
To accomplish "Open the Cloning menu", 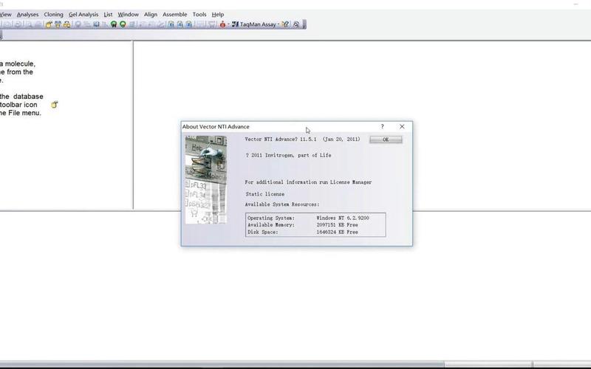I will 53,14.
